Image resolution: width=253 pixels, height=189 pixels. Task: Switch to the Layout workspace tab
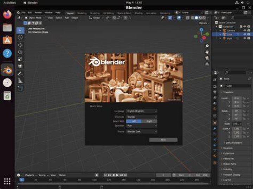coord(70,13)
